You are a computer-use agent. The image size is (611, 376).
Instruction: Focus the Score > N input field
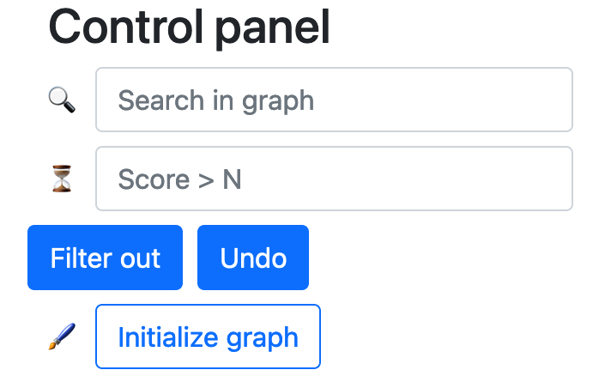coord(334,179)
